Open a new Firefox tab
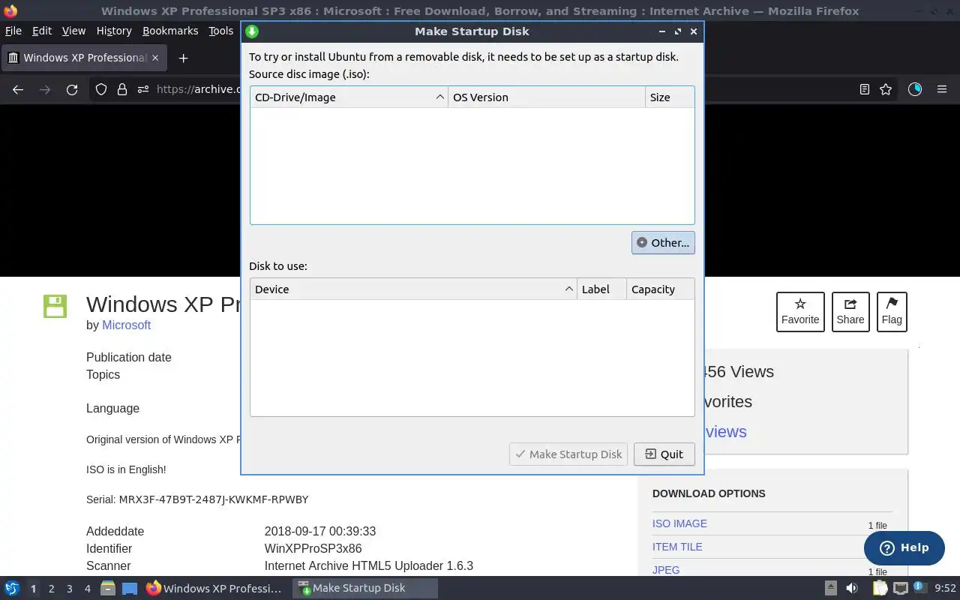 tap(183, 58)
